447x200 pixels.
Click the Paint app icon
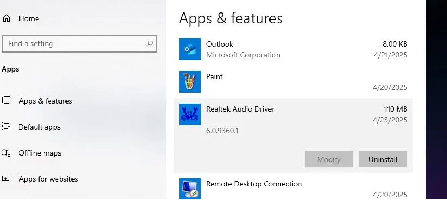190,82
